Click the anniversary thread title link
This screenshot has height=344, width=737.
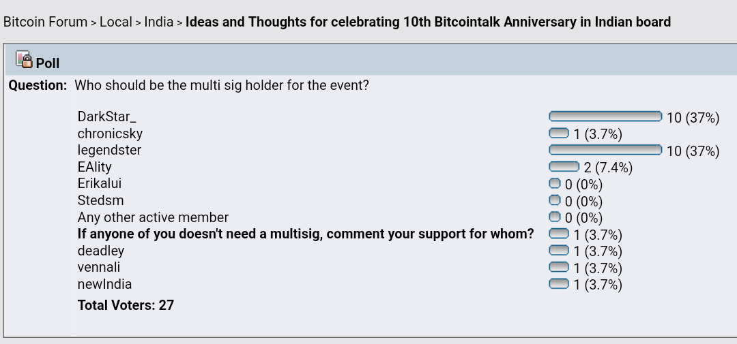pyautogui.click(x=428, y=22)
